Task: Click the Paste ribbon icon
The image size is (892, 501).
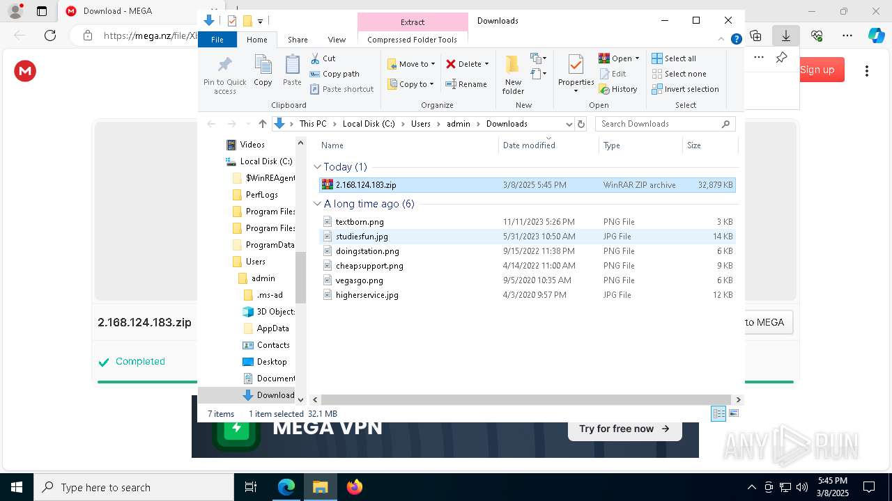Action: [x=292, y=71]
